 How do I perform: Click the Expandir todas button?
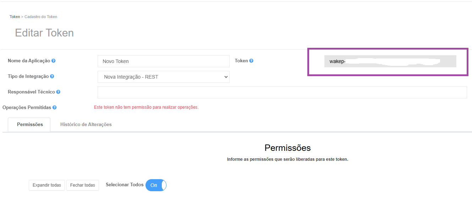47,185
